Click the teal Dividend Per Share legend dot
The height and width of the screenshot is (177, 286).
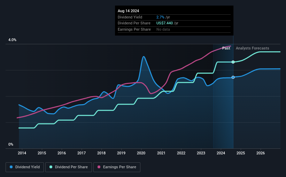click(x=51, y=167)
